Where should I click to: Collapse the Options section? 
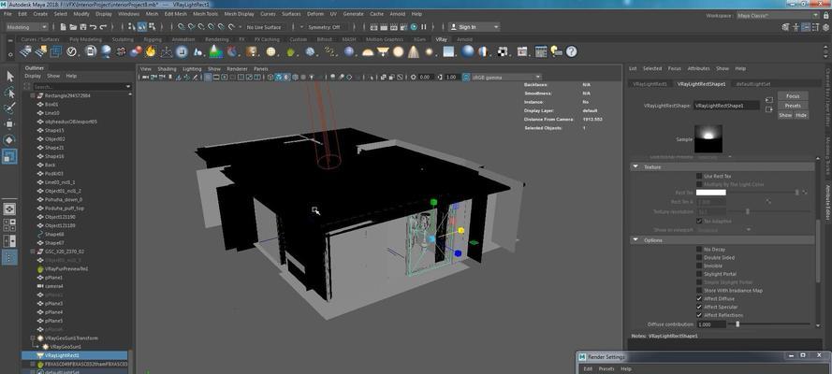(635, 240)
